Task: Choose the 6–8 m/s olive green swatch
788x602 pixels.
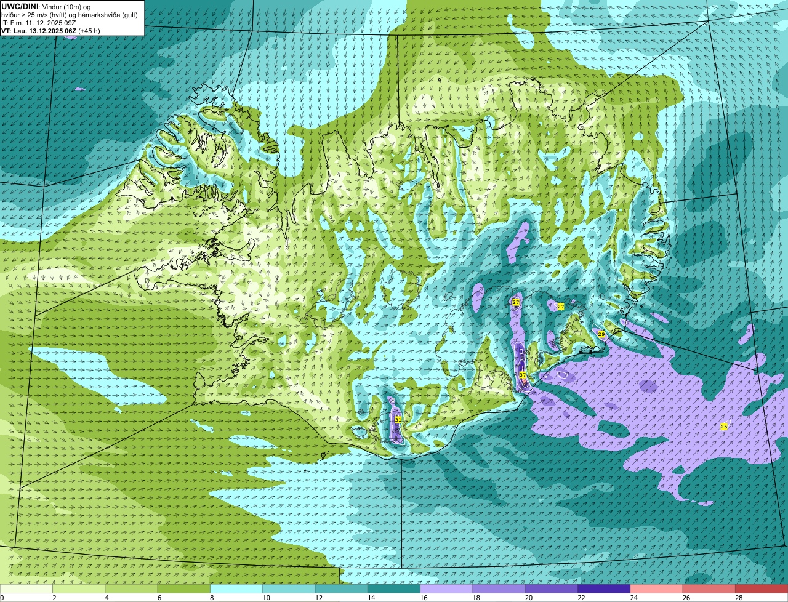Action: pos(184,588)
